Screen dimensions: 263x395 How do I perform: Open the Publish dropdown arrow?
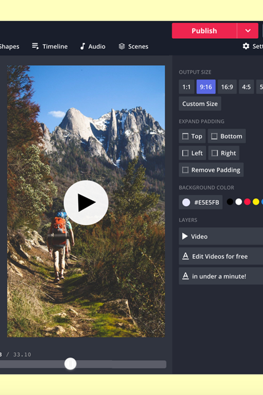click(248, 31)
